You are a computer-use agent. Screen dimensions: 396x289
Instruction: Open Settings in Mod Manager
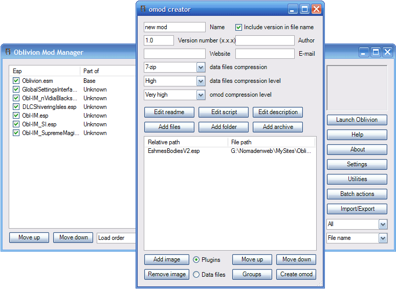tap(357, 164)
